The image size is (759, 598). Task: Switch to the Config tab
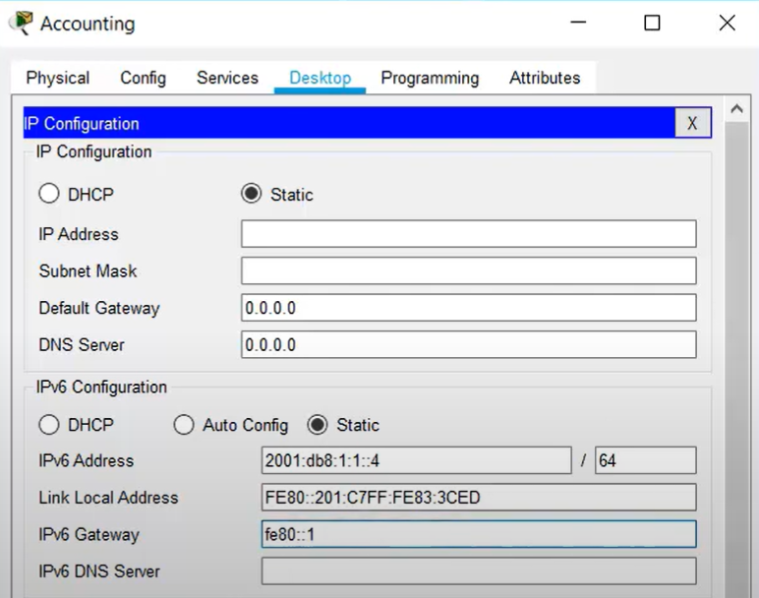click(x=144, y=78)
